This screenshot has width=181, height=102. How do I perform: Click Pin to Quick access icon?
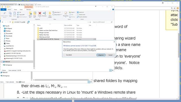(5, 14)
